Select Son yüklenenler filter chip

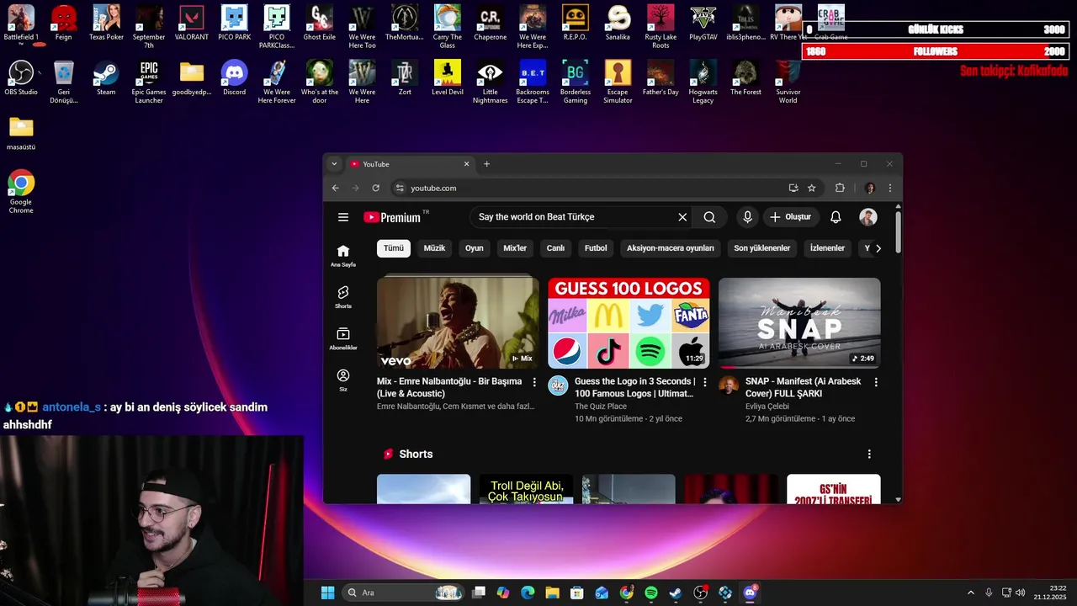pyautogui.click(x=762, y=248)
